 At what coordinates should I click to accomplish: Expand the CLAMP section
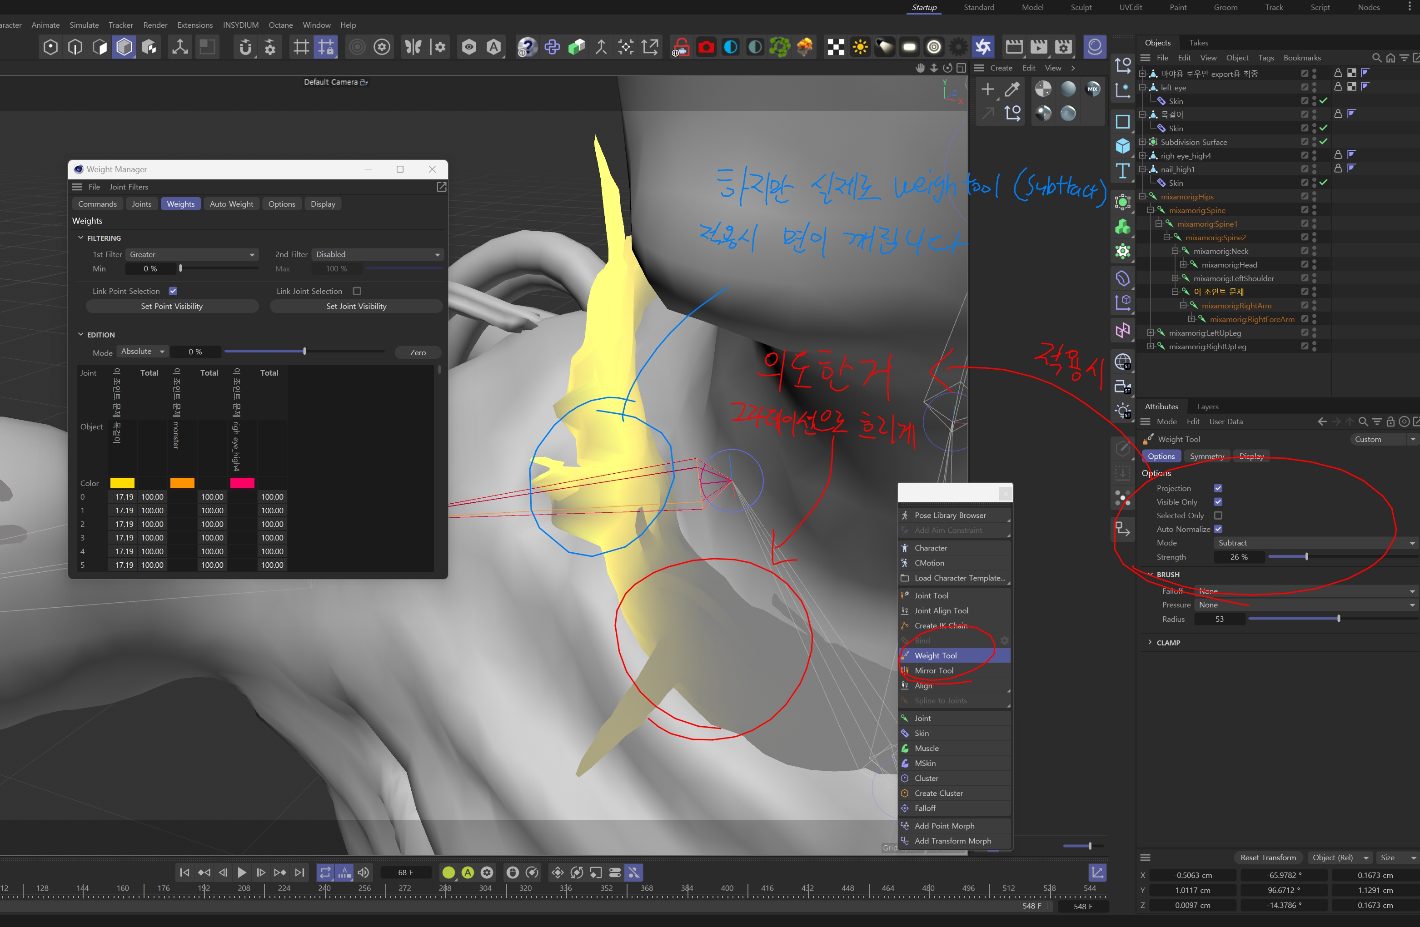click(x=1150, y=643)
